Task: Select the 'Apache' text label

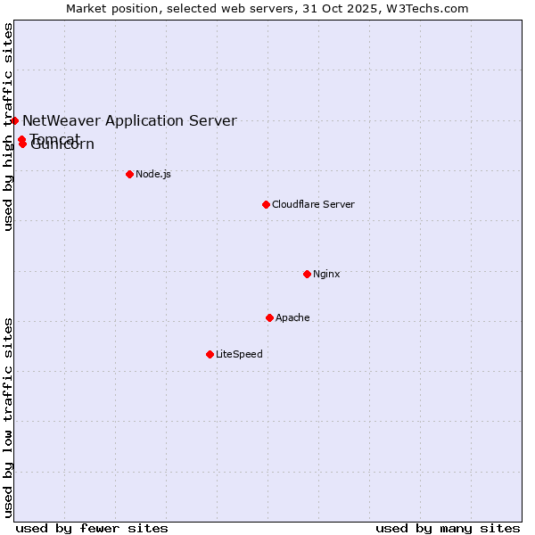Action: tap(292, 317)
